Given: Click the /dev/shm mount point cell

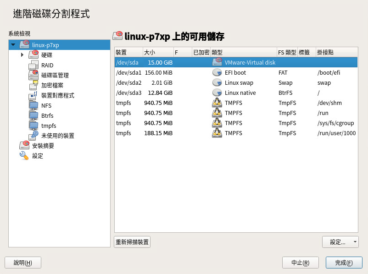Looking at the screenshot, I should tap(329, 103).
